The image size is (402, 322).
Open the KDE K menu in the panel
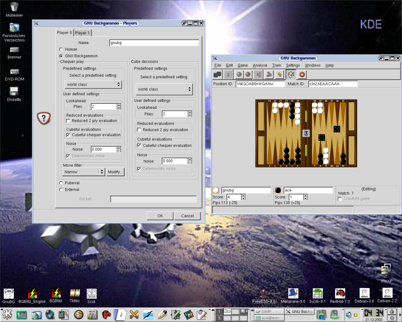(7, 314)
